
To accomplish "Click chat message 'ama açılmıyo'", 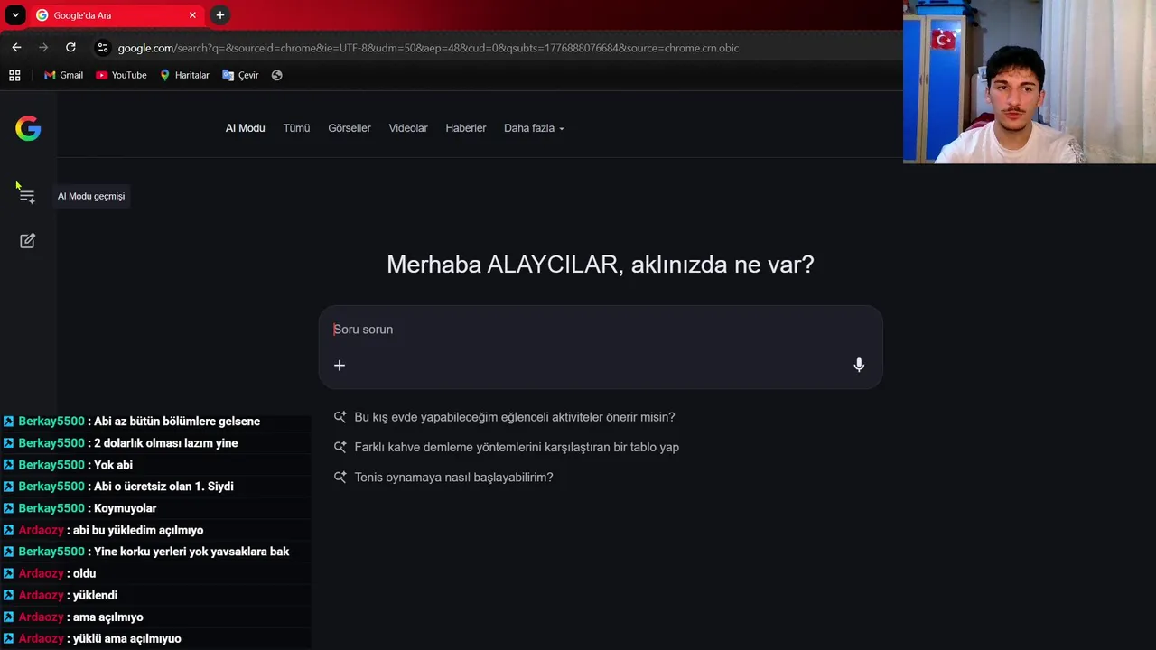I will (x=108, y=617).
